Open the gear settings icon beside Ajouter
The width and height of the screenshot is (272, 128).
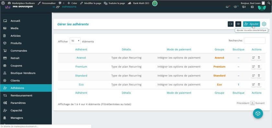tap(264, 24)
